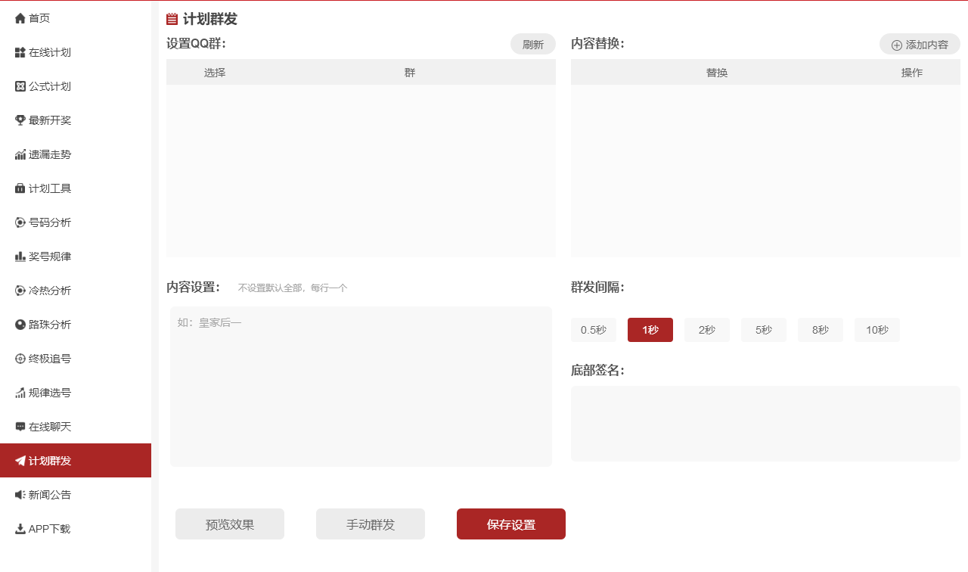This screenshot has width=968, height=572.
Task: Click the download icon for APP下载
Action: 20,529
